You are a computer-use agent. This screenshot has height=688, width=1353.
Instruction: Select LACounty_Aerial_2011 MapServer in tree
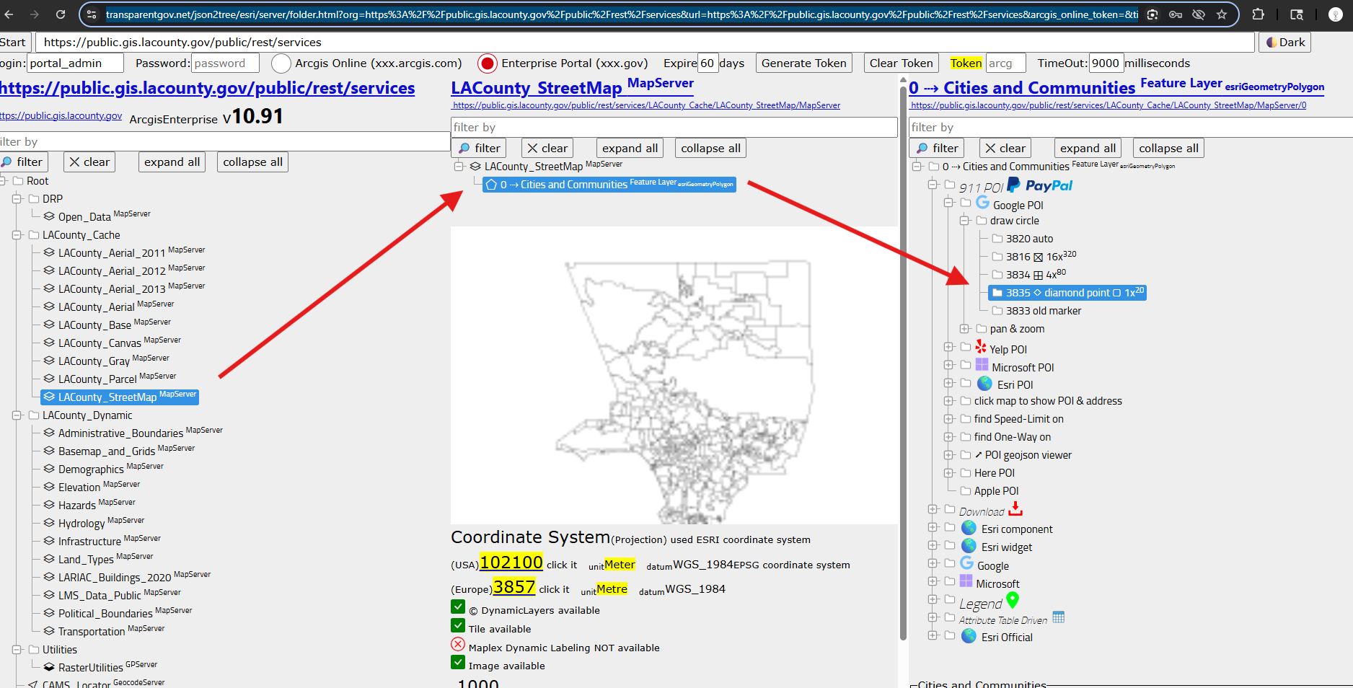124,252
